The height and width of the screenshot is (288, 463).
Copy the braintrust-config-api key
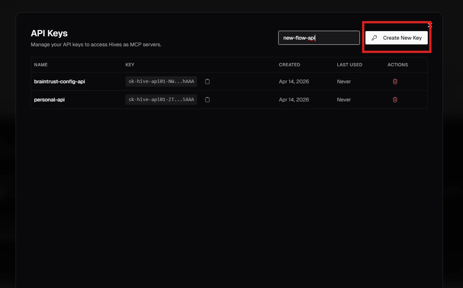pos(207,81)
